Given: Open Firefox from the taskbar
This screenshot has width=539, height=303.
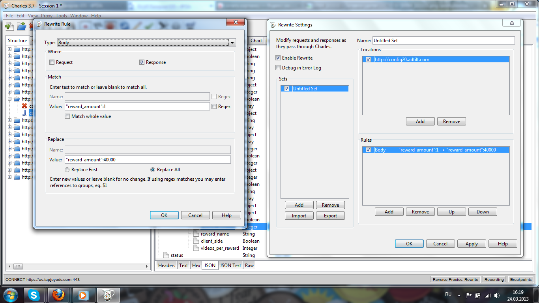Looking at the screenshot, I should point(58,295).
